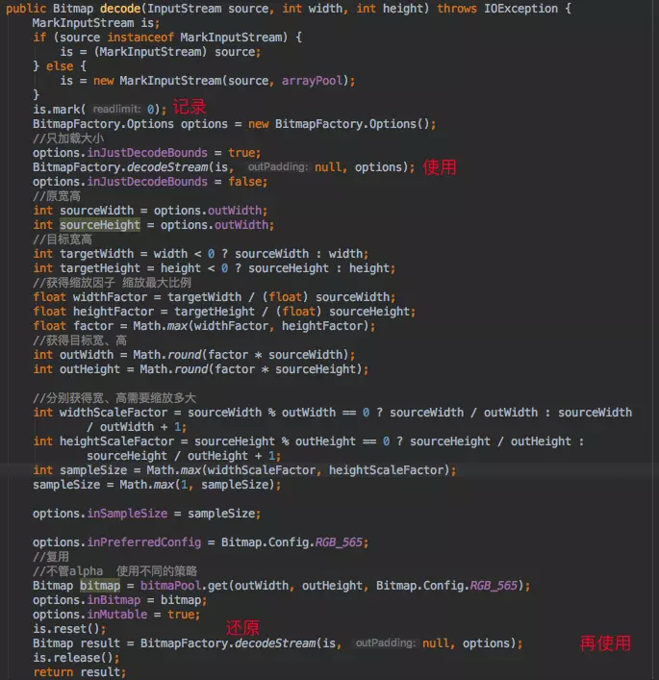The height and width of the screenshot is (680, 659).
Task: Click the 'new BitmapFactory.Options()' constructor call
Action: [x=342, y=124]
